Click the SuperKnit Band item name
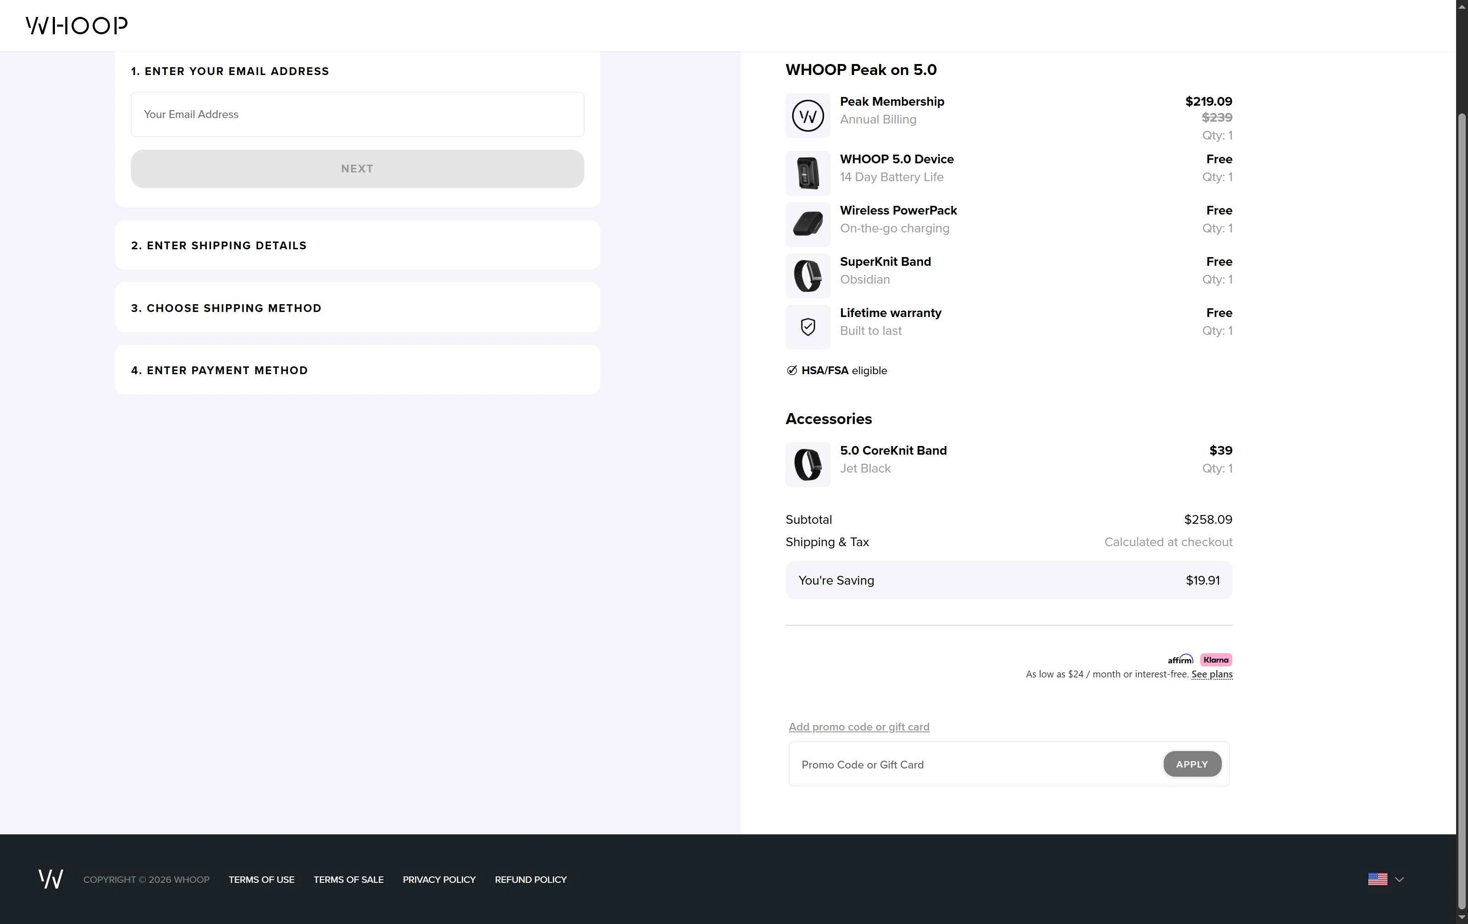Image resolution: width=1468 pixels, height=924 pixels. point(885,262)
